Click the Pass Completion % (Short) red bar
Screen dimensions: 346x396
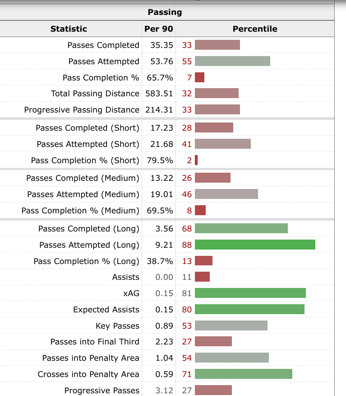[196, 160]
